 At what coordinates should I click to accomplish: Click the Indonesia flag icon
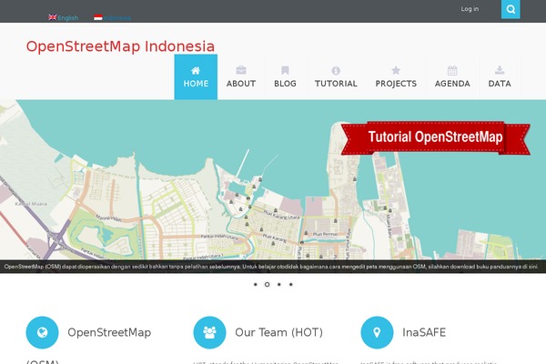[98, 17]
